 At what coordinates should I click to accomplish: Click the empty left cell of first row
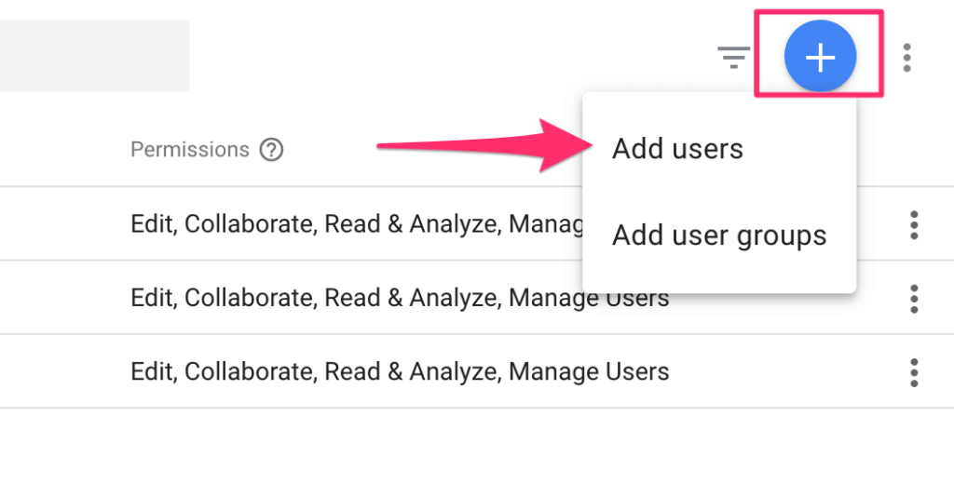pos(56,224)
